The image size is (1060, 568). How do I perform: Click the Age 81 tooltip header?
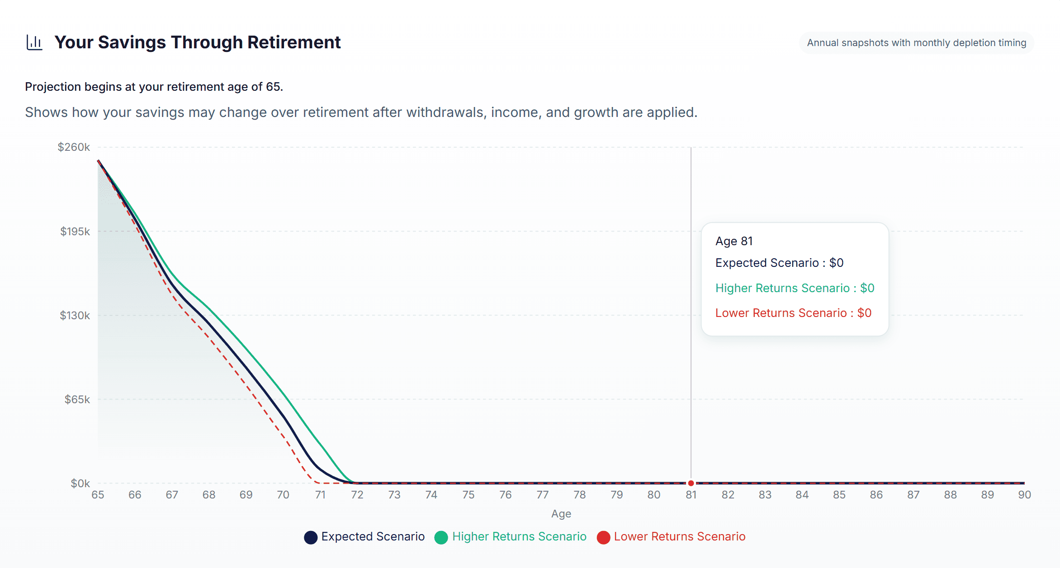734,241
